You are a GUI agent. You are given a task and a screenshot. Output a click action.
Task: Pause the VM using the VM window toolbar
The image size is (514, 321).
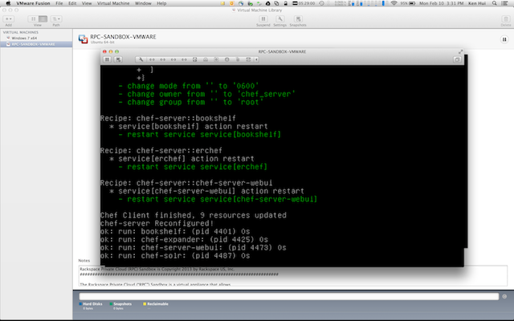(107, 59)
